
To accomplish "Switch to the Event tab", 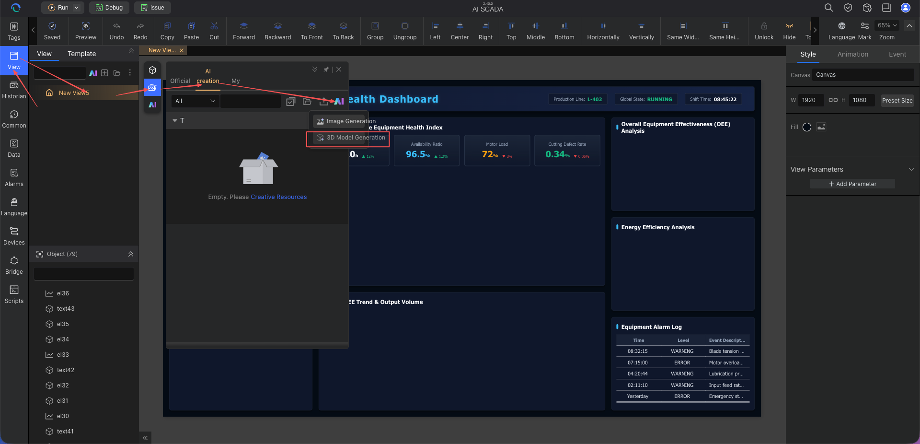I will (x=897, y=54).
